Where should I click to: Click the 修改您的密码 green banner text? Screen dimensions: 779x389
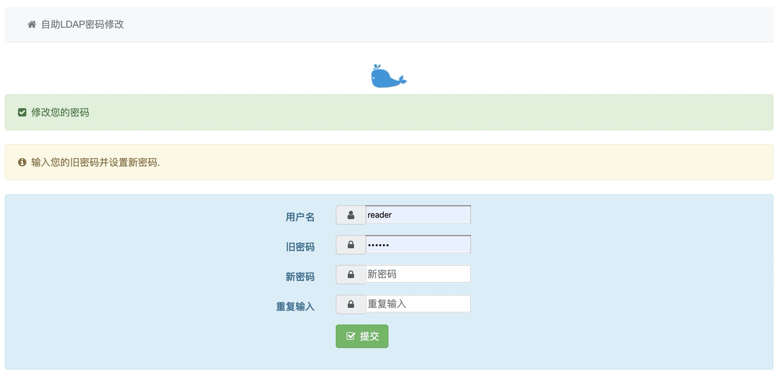(x=60, y=112)
